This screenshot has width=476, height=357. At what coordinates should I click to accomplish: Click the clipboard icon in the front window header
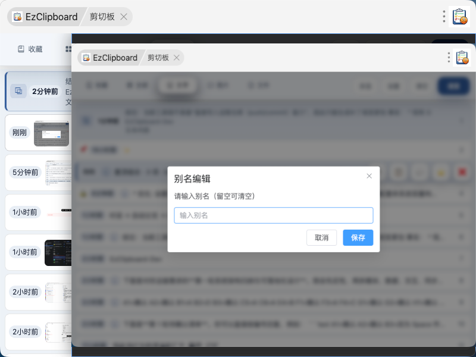(462, 57)
